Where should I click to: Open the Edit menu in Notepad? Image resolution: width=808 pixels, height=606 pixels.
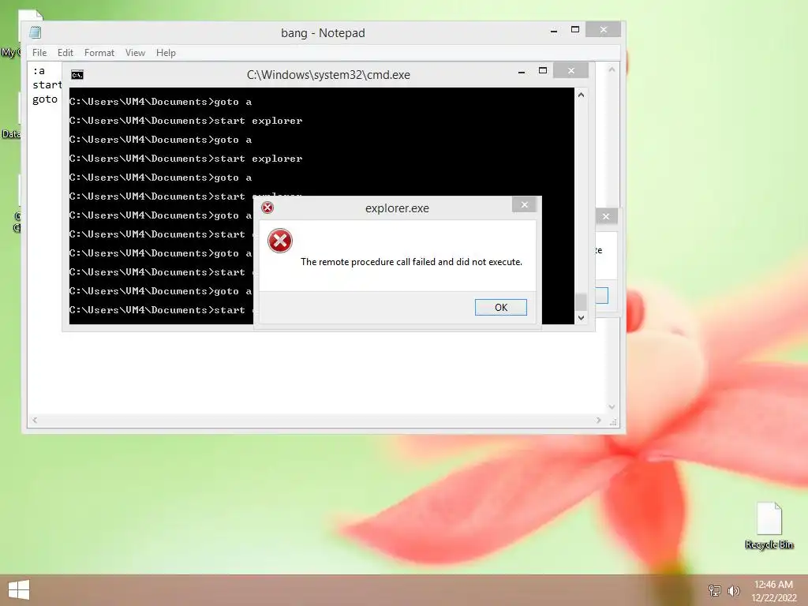(x=65, y=53)
